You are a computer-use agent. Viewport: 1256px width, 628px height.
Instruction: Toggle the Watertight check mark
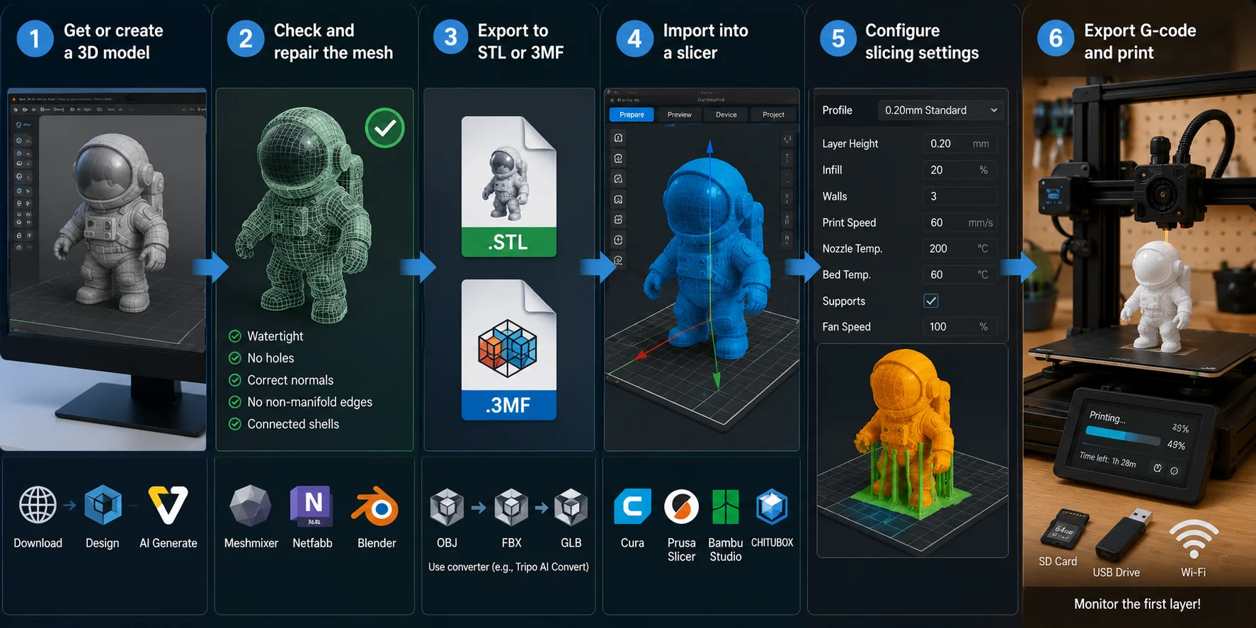click(x=235, y=336)
